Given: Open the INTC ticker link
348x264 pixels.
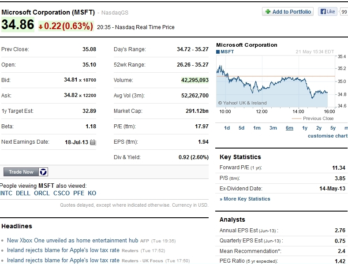Looking at the screenshot, I should [x=6, y=193].
